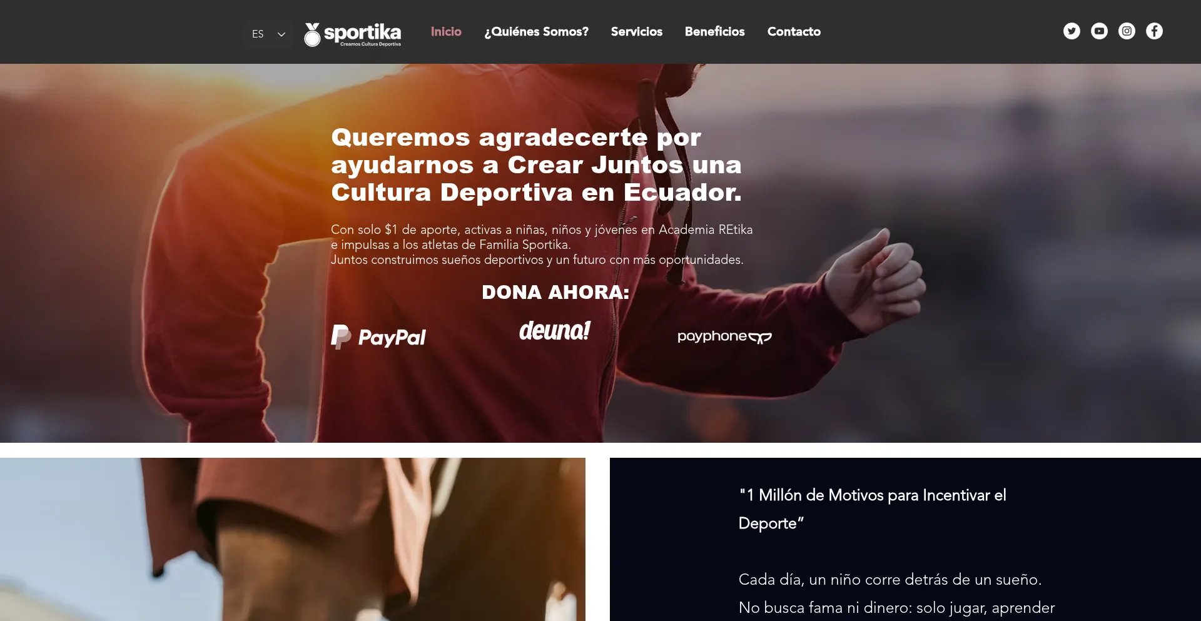The height and width of the screenshot is (621, 1201).
Task: Open the YouTube social icon
Action: tap(1099, 31)
